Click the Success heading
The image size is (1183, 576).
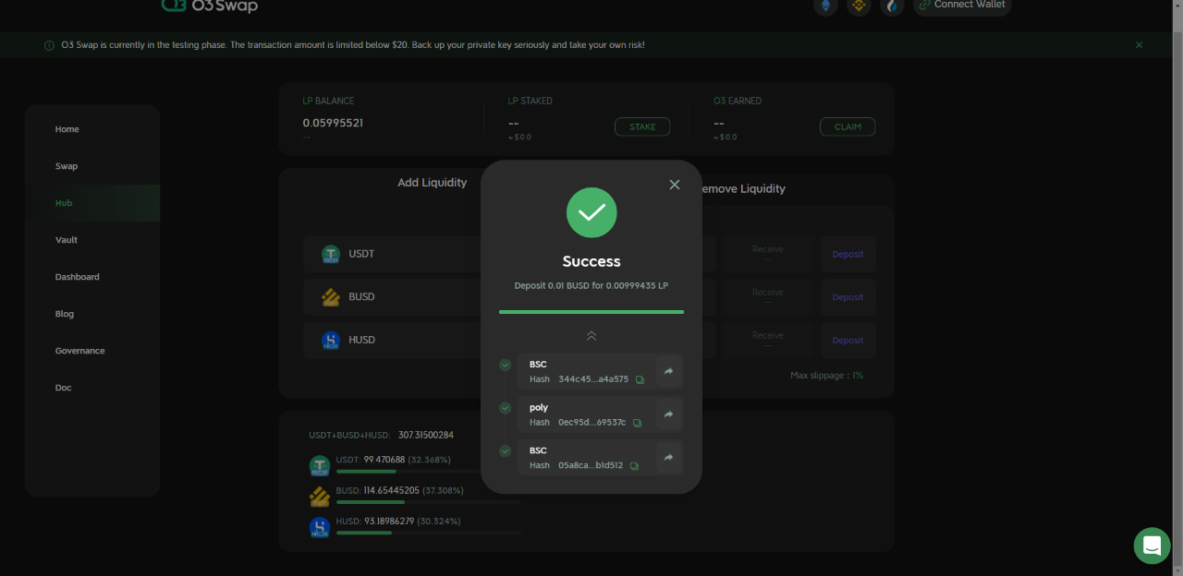pos(591,261)
